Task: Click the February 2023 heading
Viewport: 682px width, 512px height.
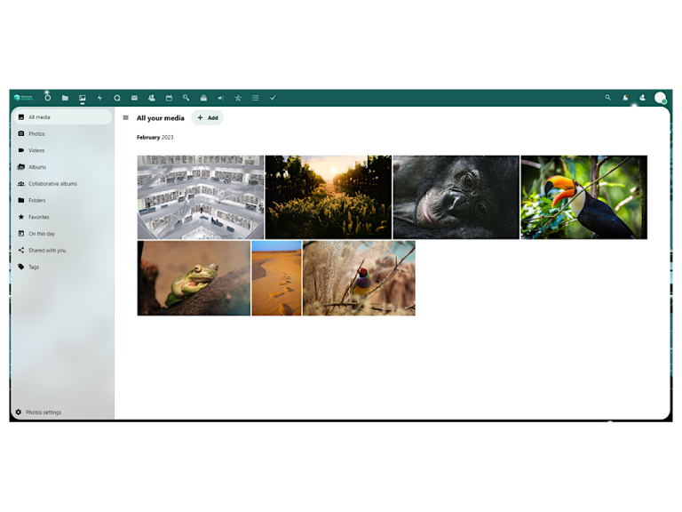Action: click(x=155, y=137)
